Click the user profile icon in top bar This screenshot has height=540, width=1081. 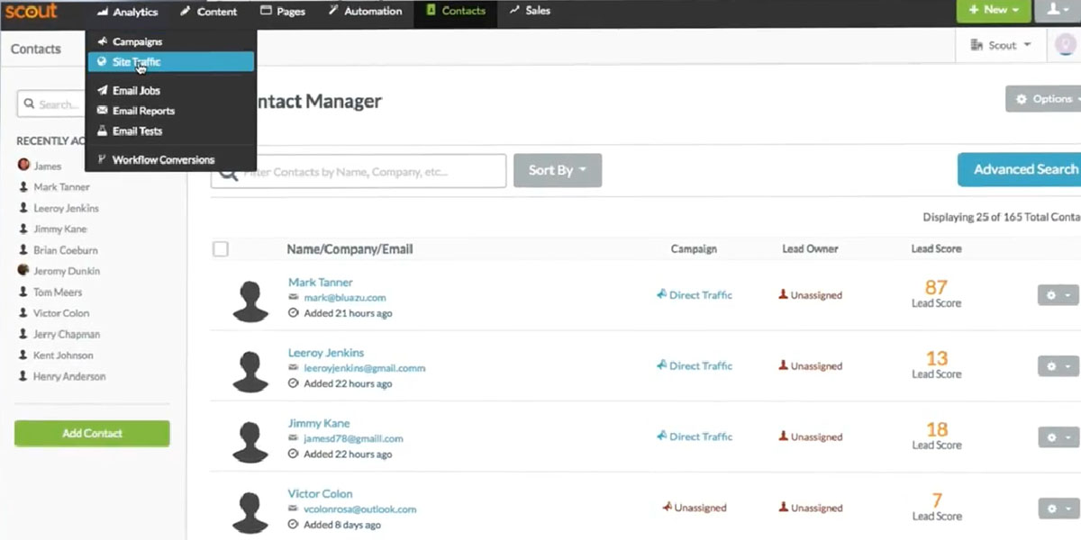(x=1056, y=11)
